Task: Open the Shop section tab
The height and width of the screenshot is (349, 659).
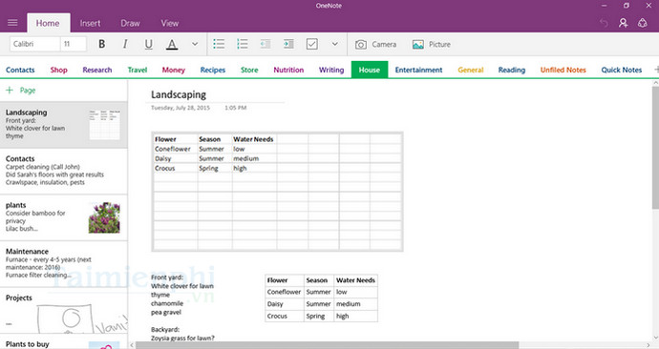Action: [x=59, y=70]
